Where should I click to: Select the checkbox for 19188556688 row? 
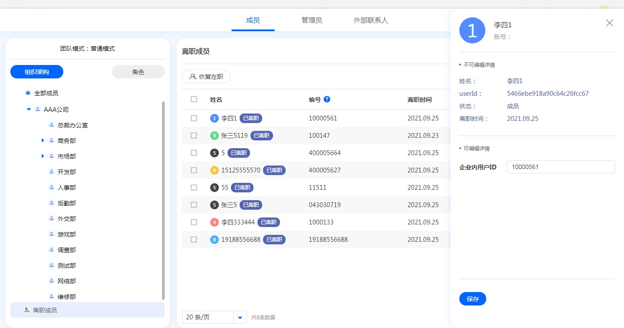coord(194,240)
